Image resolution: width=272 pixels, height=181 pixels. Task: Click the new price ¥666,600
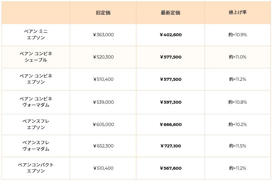pyautogui.click(x=170, y=125)
